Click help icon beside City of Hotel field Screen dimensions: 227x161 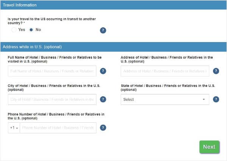[x=103, y=99]
